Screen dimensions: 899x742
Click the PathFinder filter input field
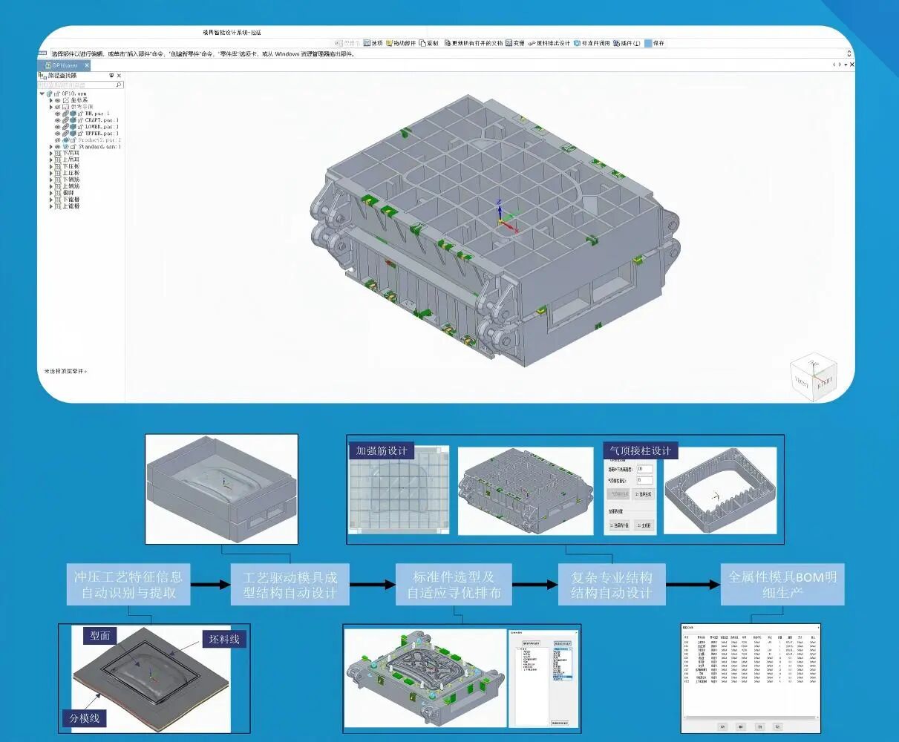tap(76, 85)
